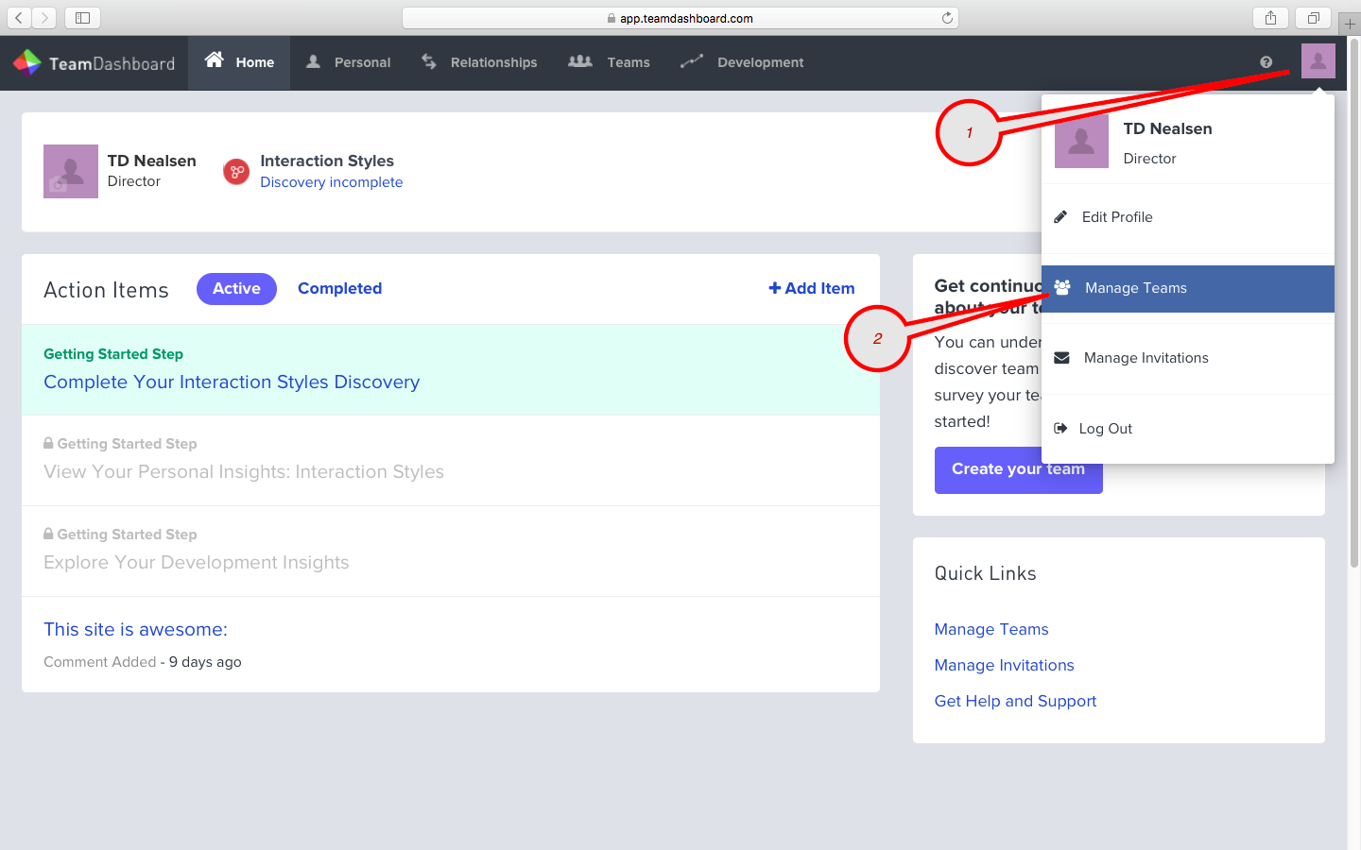The width and height of the screenshot is (1361, 850).
Task: Open the Relationships menu
Action: tap(479, 62)
